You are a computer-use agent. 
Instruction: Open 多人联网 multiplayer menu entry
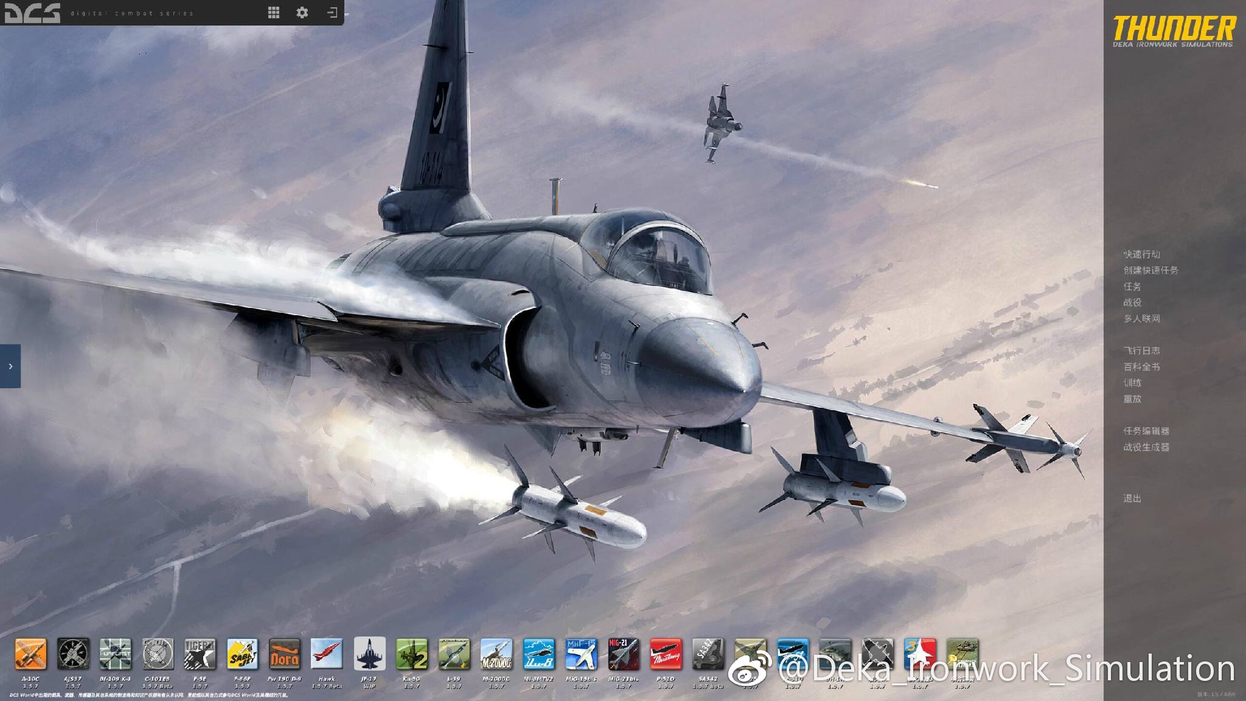(1141, 318)
